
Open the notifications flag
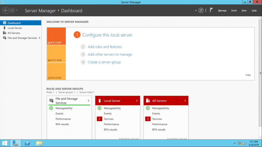pyautogui.click(x=211, y=10)
